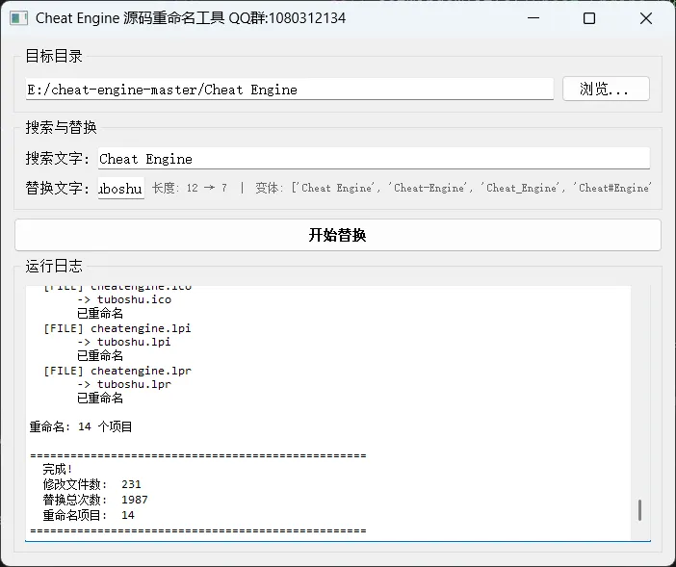Maximize the rename tool window
The image size is (676, 567).
(589, 18)
